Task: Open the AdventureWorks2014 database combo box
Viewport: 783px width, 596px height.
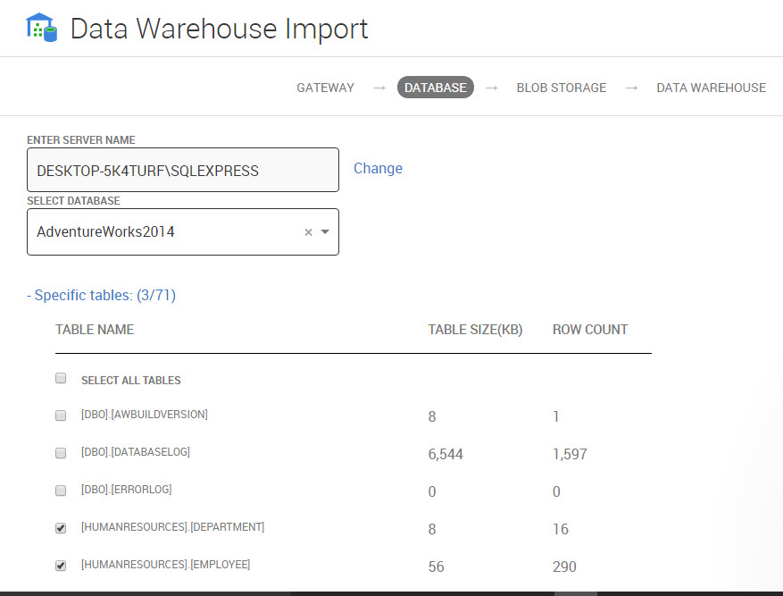Action: pos(165,232)
